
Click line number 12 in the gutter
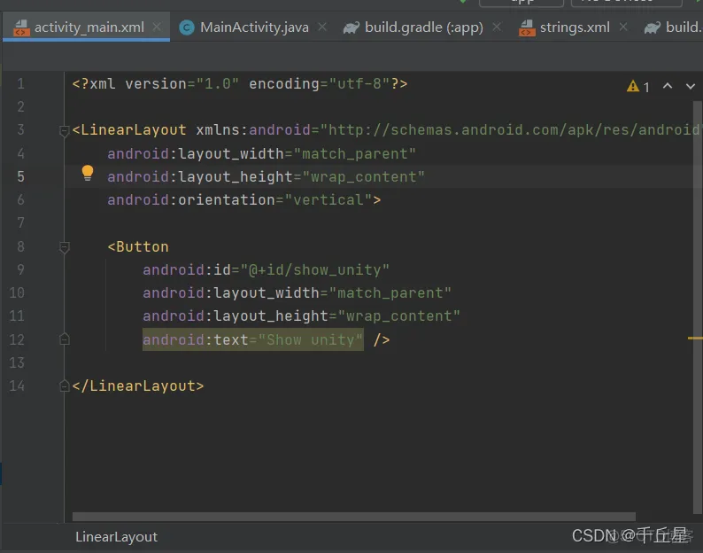[17, 339]
